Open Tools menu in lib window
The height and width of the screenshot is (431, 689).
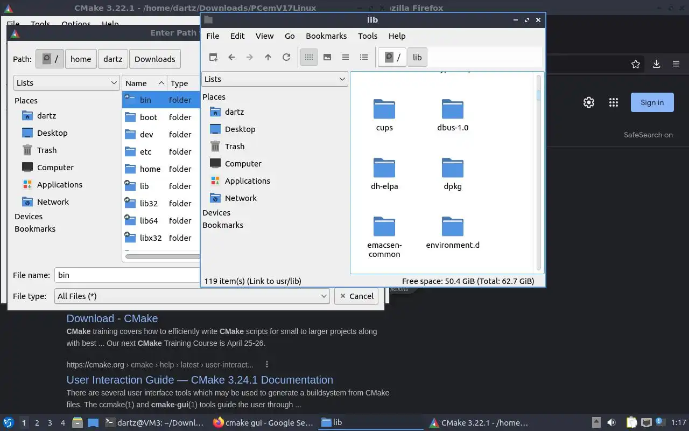(x=368, y=36)
